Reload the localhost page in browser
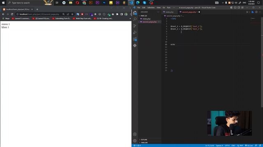 pyautogui.click(x=12, y=14)
